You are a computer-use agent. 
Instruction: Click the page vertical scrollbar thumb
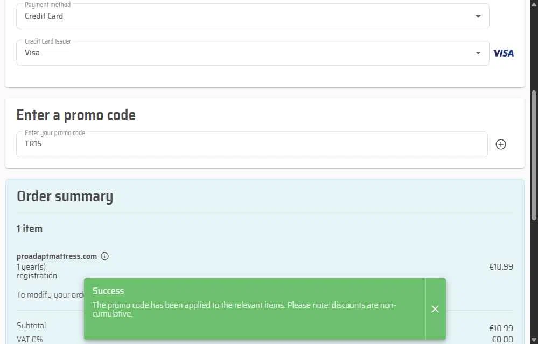pos(534,156)
